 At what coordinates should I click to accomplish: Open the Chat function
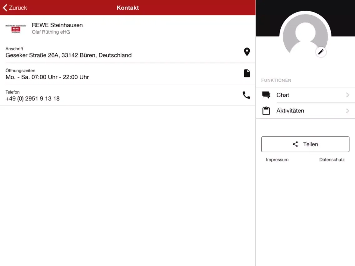coord(305,95)
